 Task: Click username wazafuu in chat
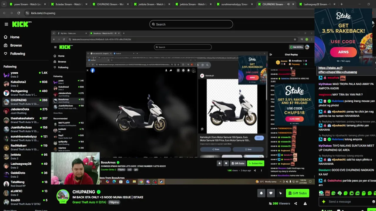pyautogui.click(x=333, y=78)
